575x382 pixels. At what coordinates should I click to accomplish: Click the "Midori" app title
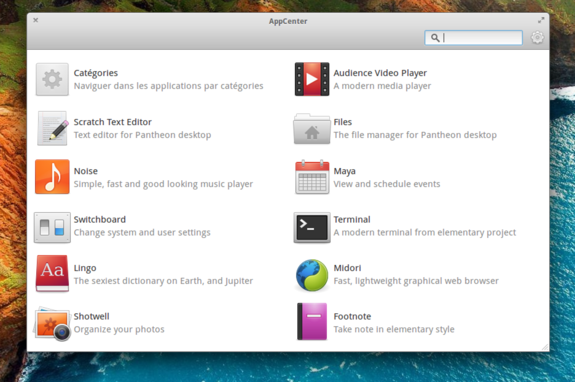tap(347, 268)
